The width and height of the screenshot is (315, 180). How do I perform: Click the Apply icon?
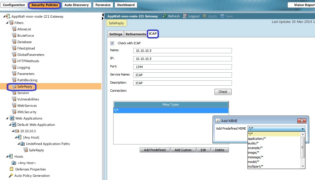(x=205, y=16)
